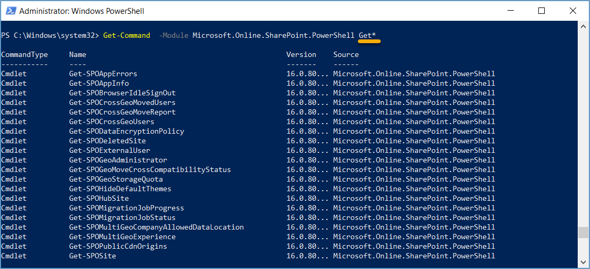Select the Get-SPOSite entry
The height and width of the screenshot is (269, 590).
93,256
